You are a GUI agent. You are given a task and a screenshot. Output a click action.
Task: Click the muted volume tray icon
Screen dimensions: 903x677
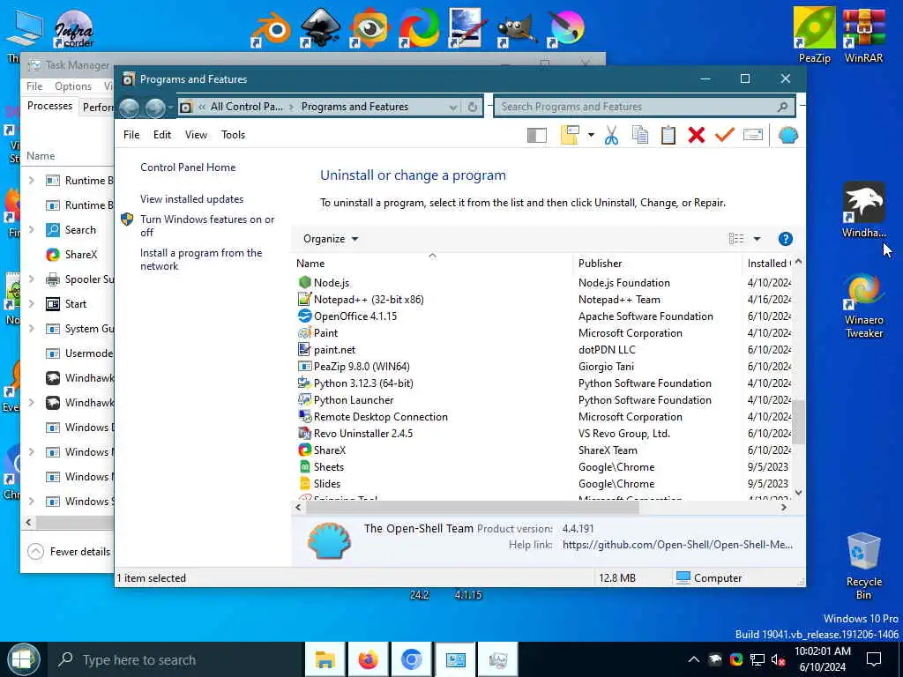tap(779, 659)
